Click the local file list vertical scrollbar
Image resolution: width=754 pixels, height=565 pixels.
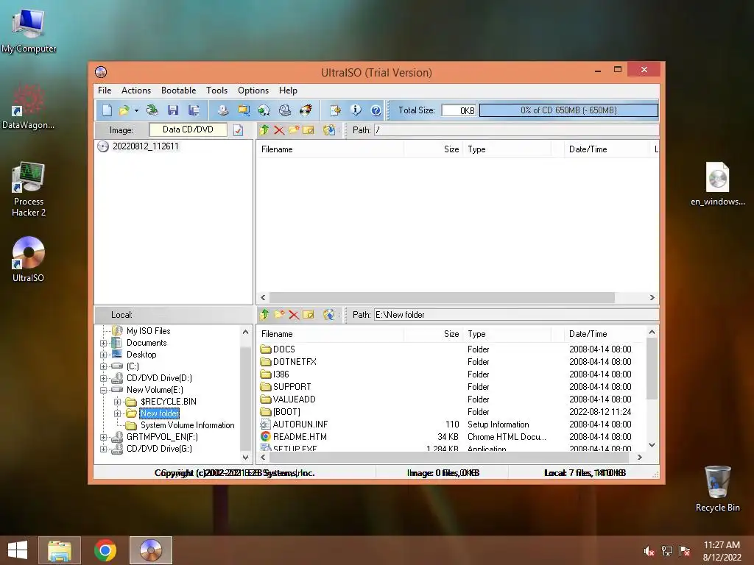[652, 369]
